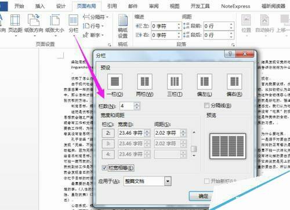
Task: Open the 页面设置 dialog launcher
Action: tap(110, 45)
